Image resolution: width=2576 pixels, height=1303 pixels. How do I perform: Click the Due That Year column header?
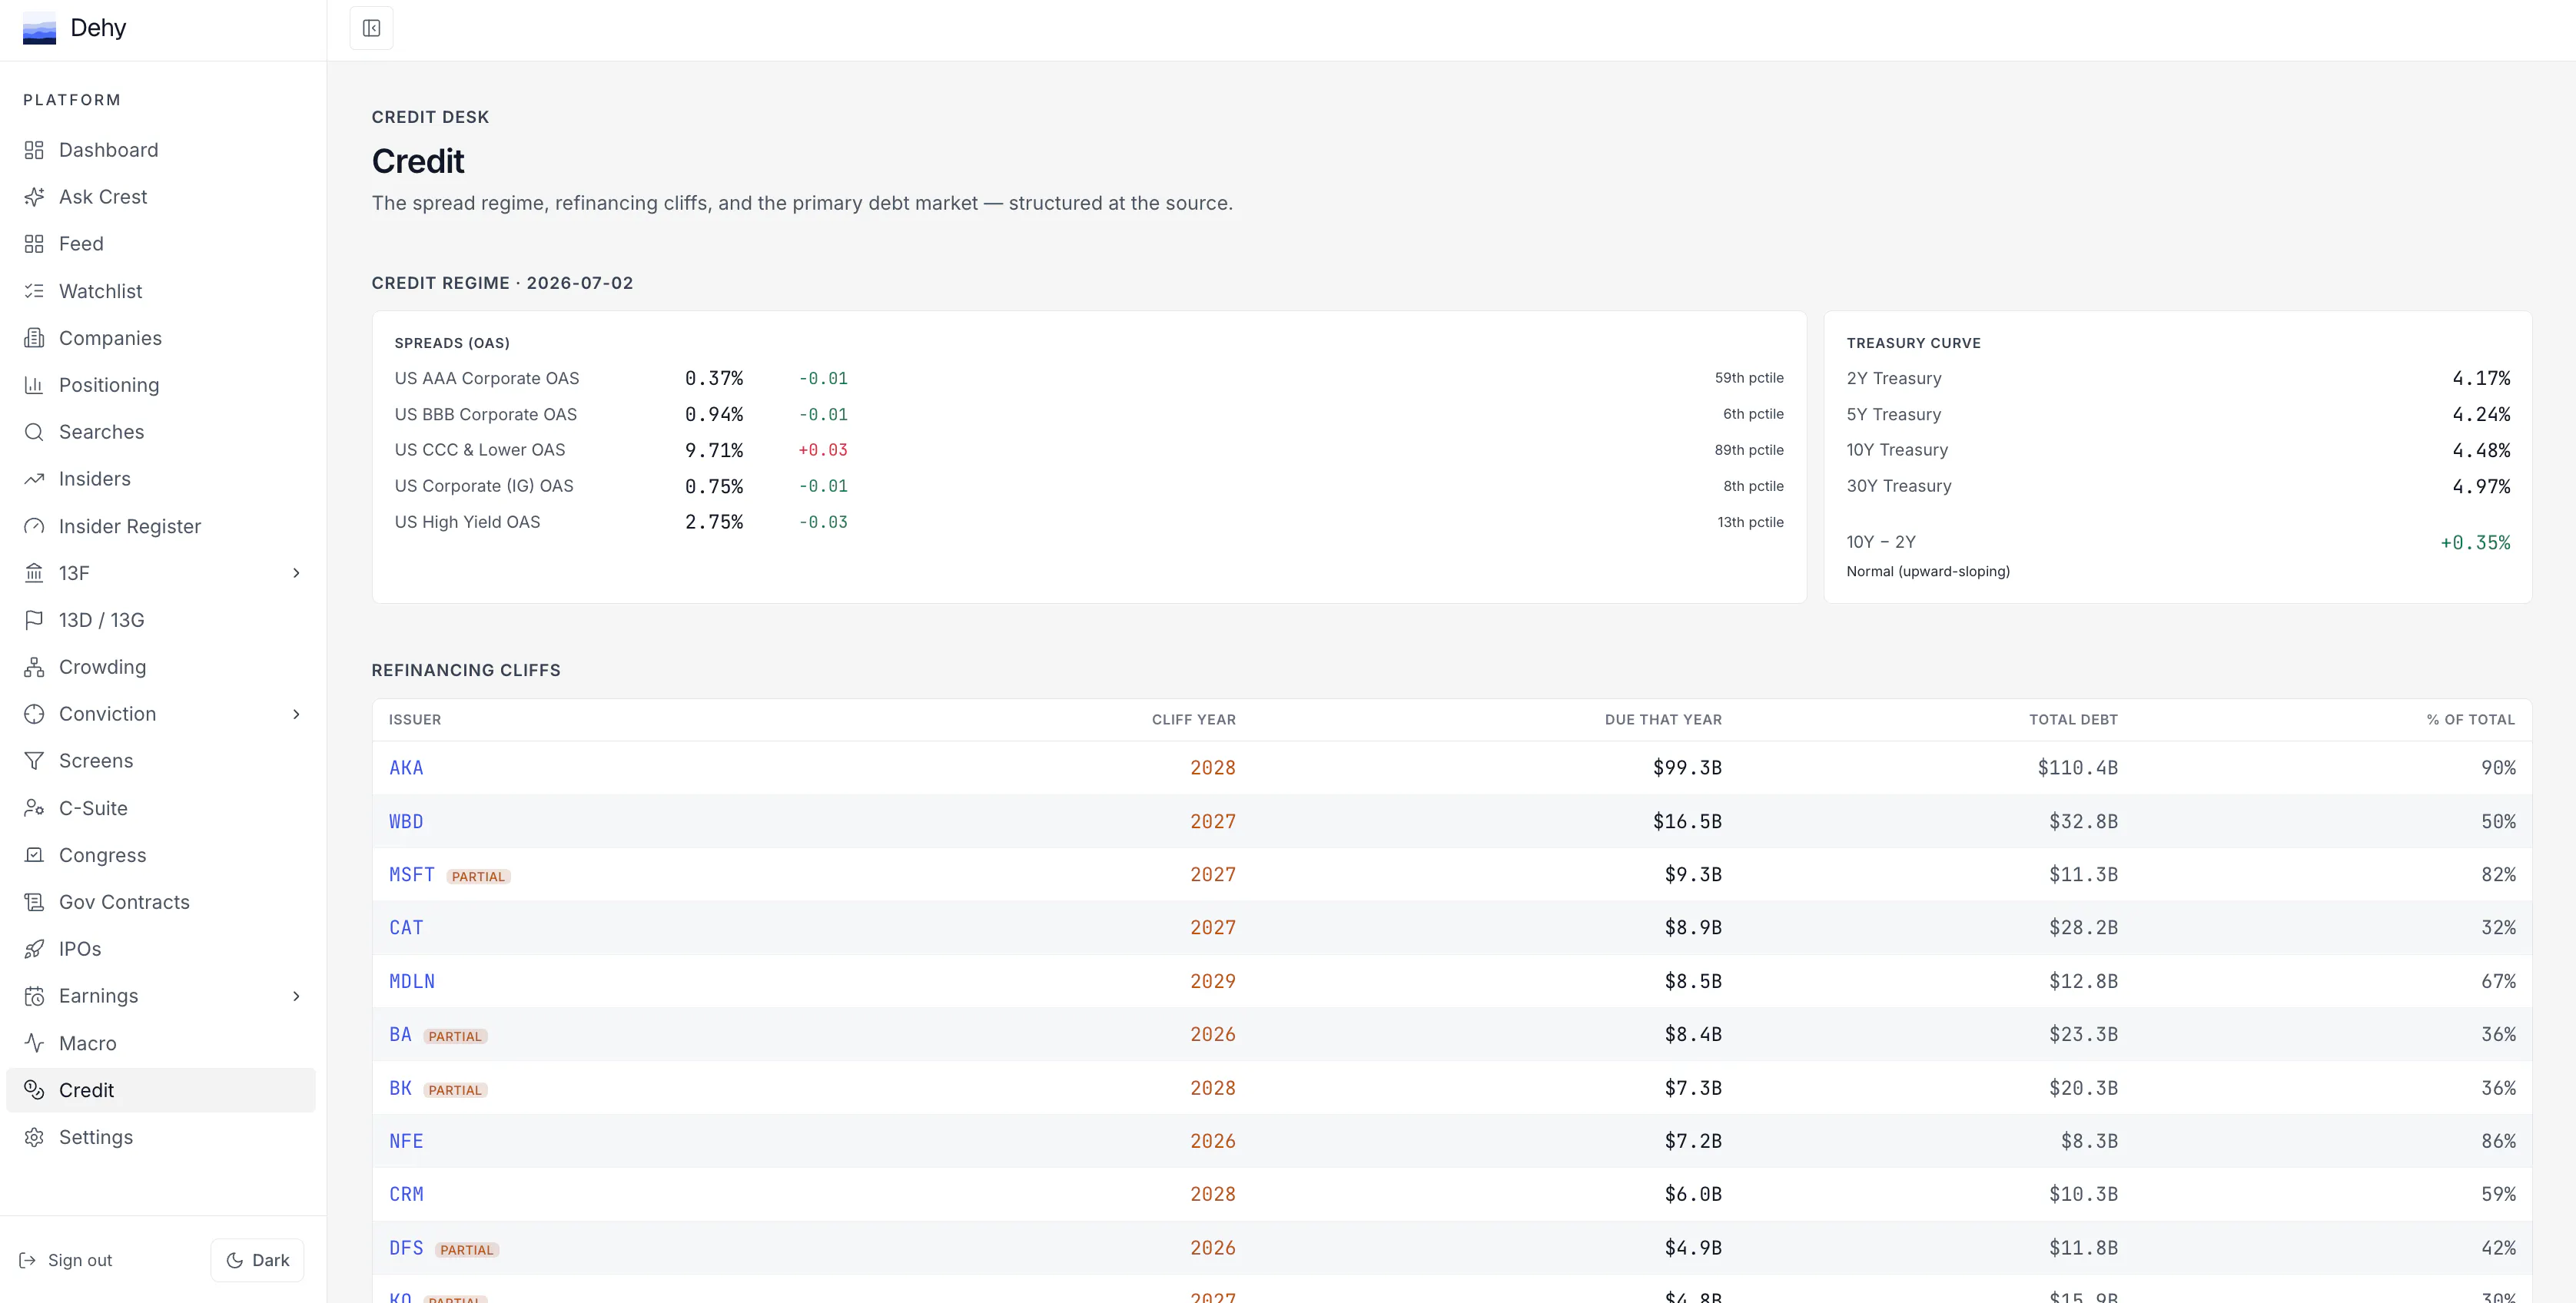pyautogui.click(x=1663, y=720)
